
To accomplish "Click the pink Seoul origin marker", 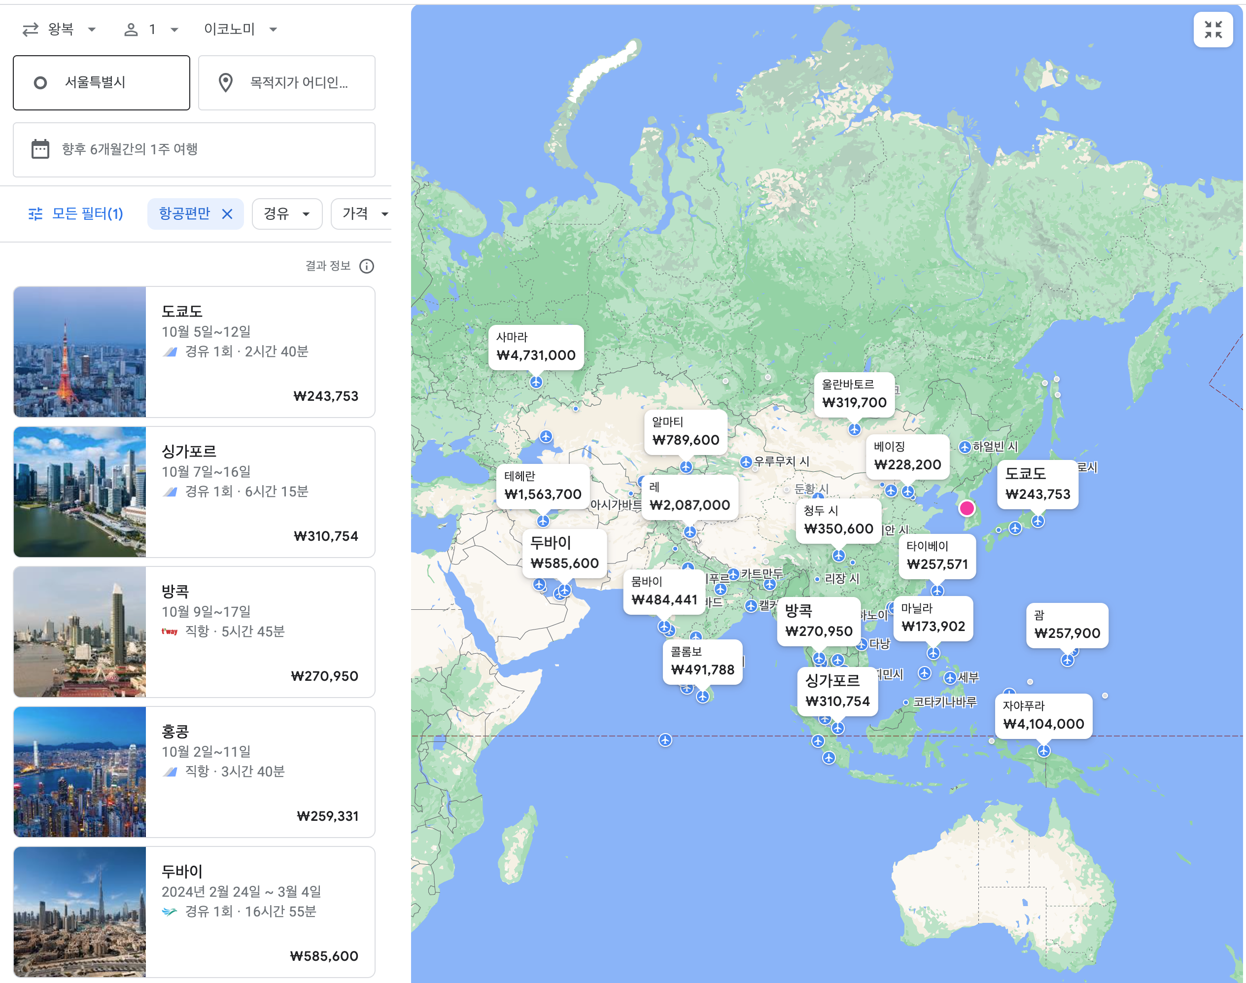I will point(967,508).
